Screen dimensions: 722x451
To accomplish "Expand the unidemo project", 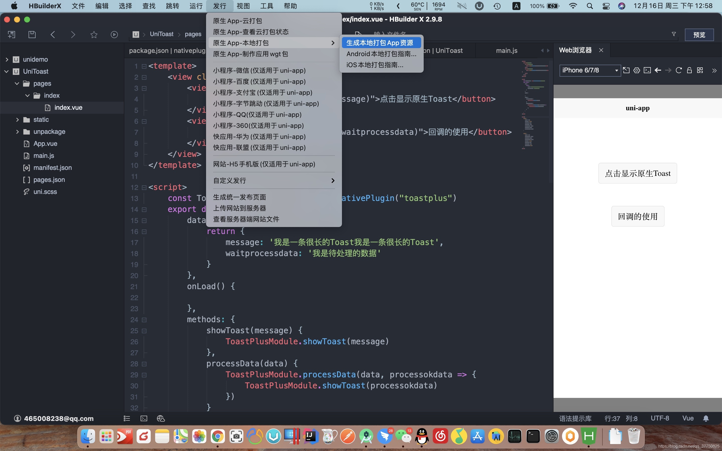I will tap(7, 59).
